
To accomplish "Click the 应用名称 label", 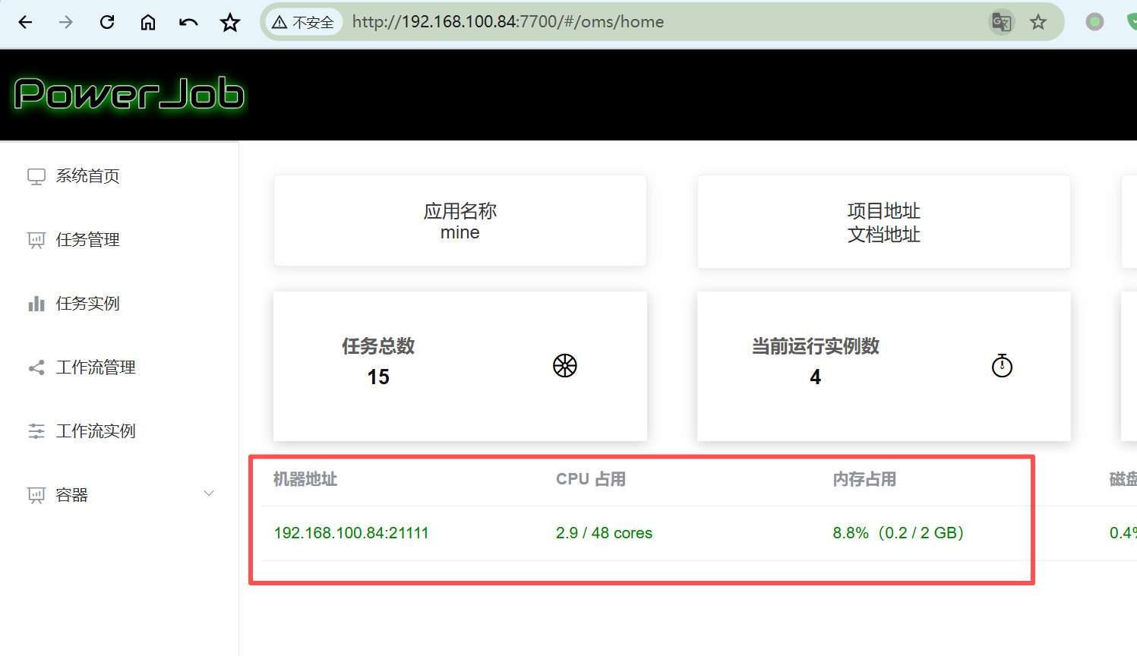I will (x=460, y=210).
